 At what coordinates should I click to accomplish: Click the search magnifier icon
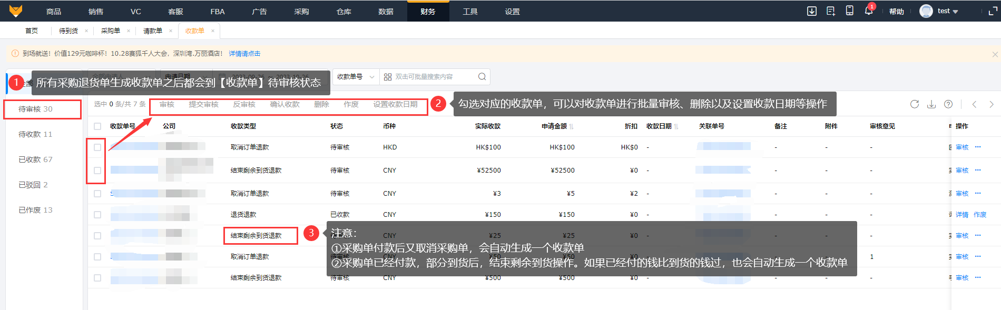[482, 77]
